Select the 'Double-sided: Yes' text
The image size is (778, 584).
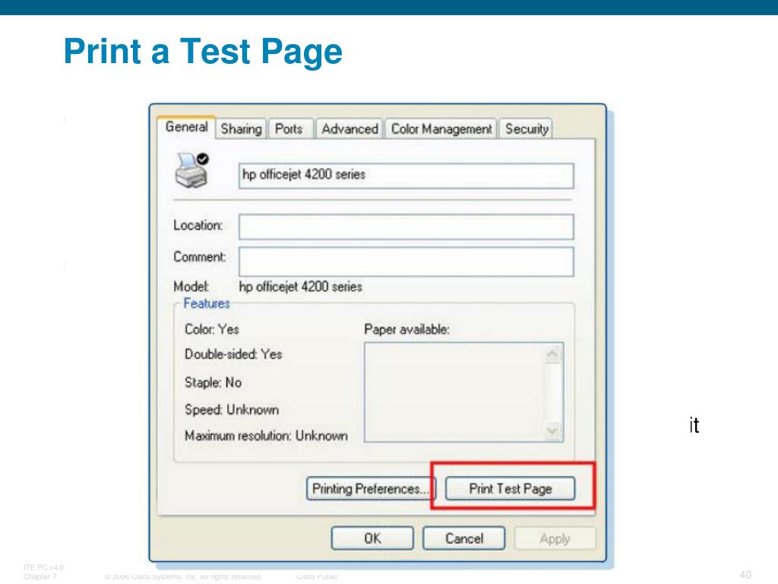(x=233, y=354)
